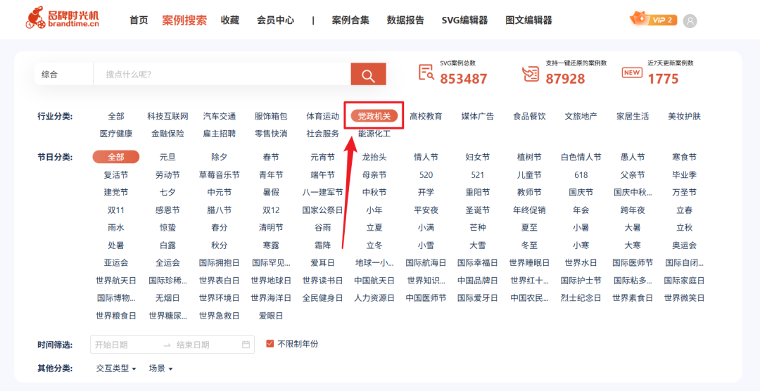Filter by 端午节 holiday
Screen dimensions: 760x391
point(323,174)
